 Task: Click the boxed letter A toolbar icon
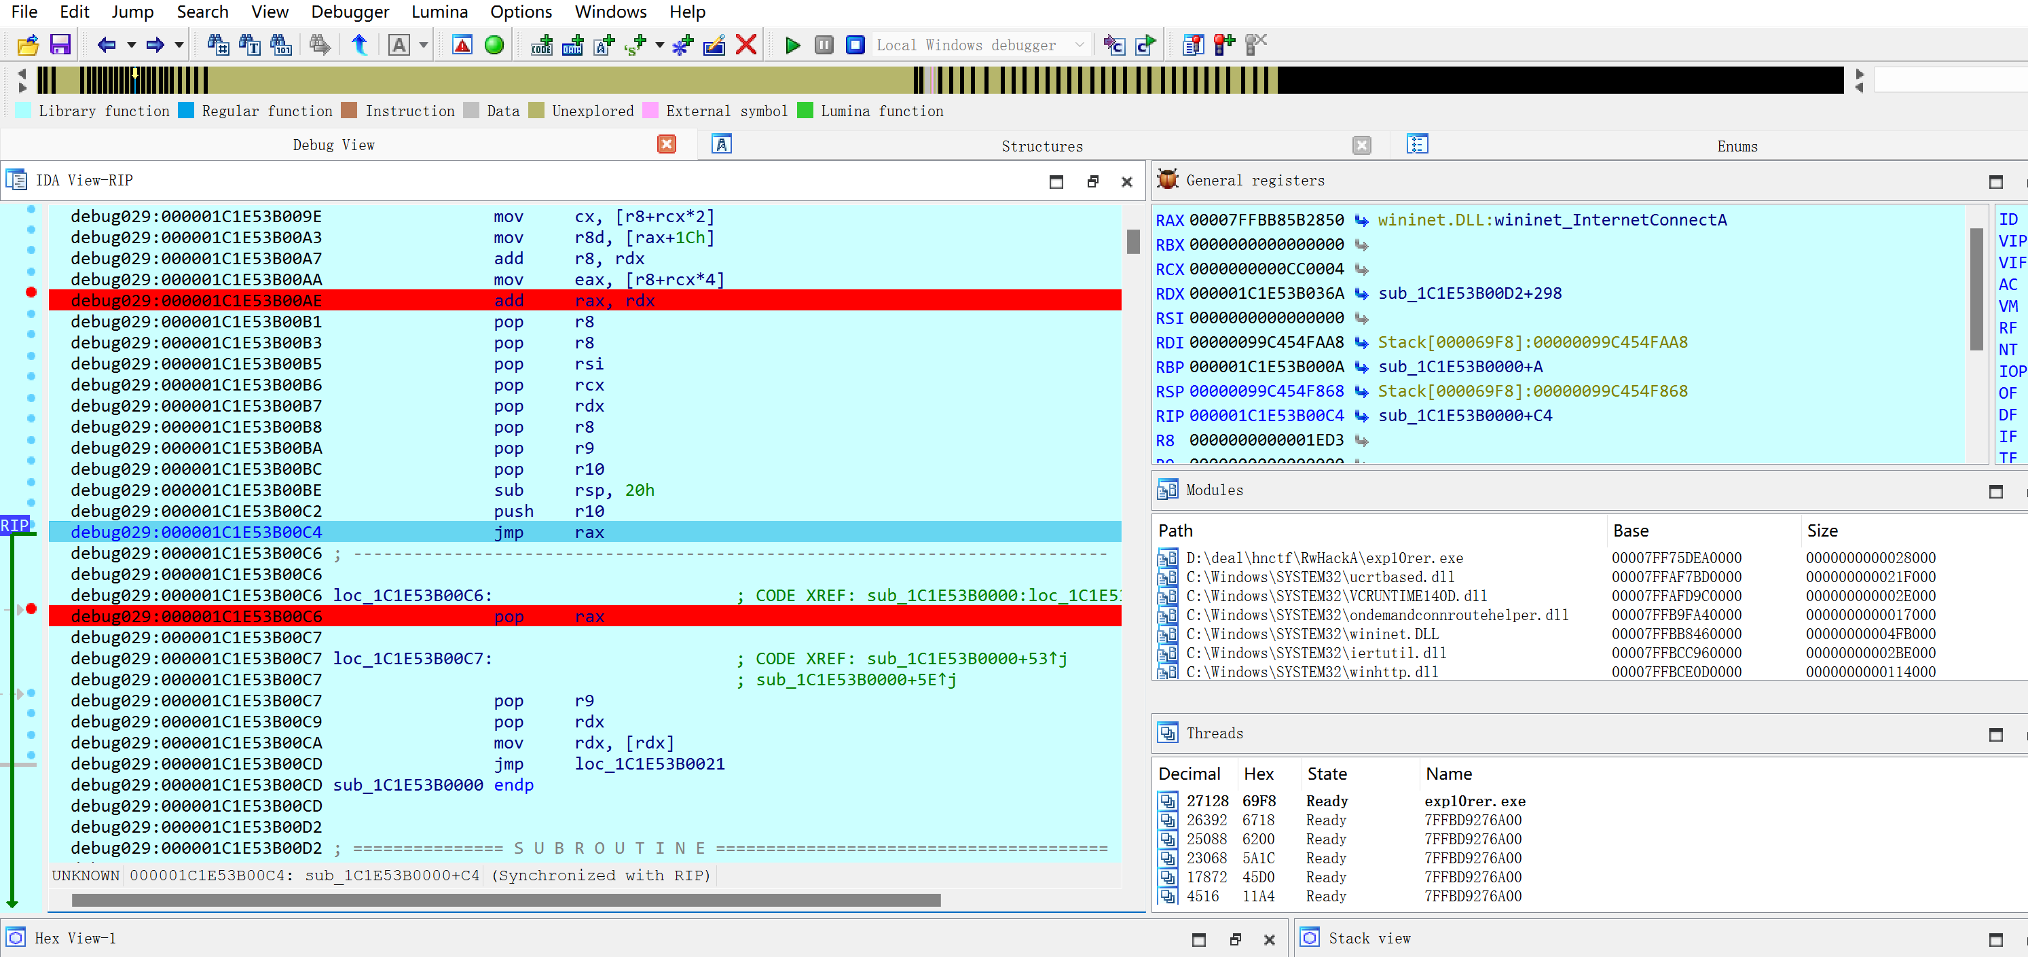pos(399,45)
